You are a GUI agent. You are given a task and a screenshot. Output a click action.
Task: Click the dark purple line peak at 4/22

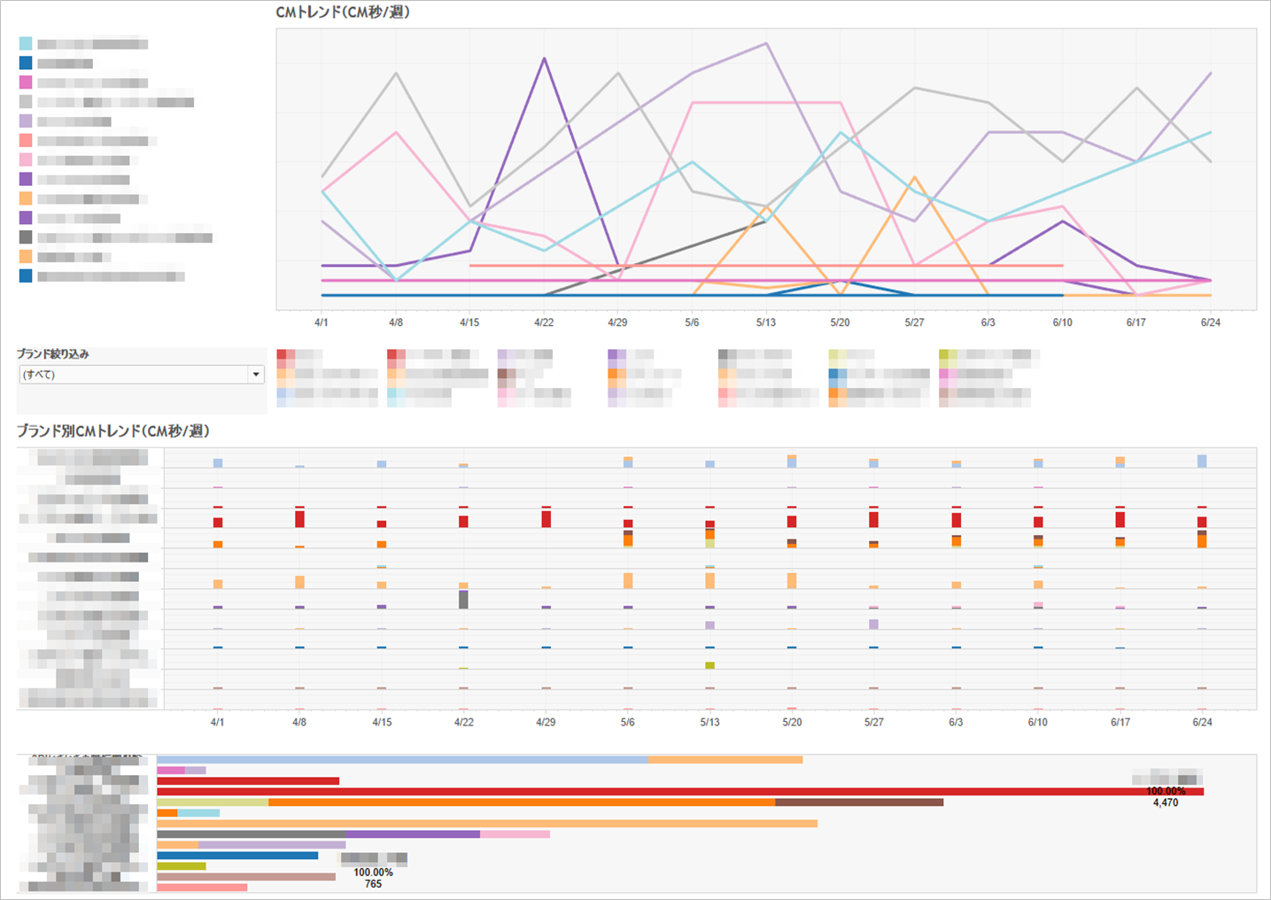tap(544, 59)
